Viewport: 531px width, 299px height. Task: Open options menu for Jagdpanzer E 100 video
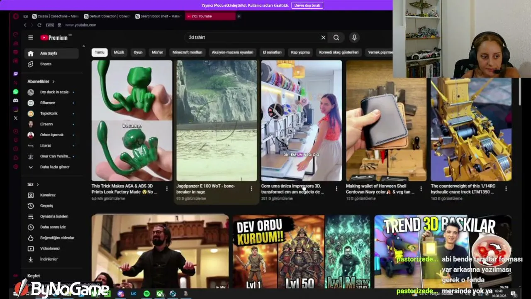point(251,189)
